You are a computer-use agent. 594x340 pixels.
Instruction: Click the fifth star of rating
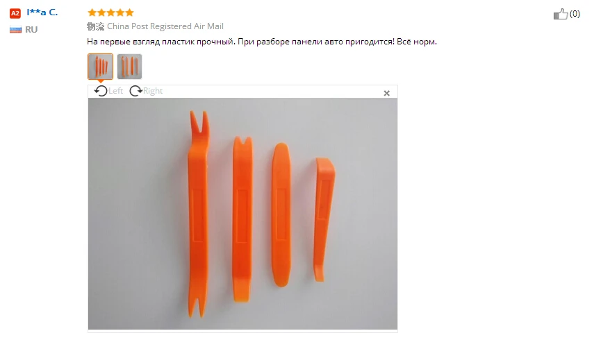coord(129,12)
